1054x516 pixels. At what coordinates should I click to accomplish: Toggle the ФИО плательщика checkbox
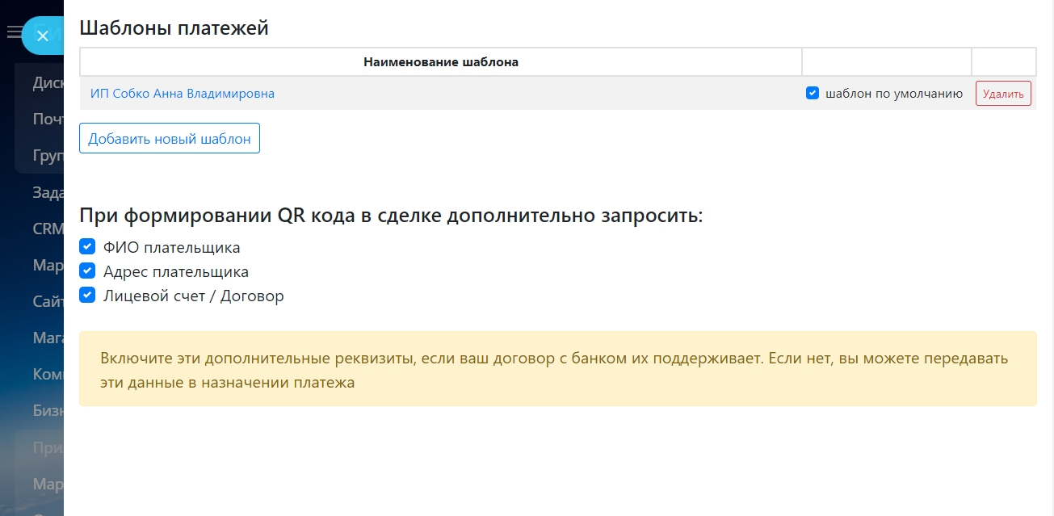(x=88, y=246)
